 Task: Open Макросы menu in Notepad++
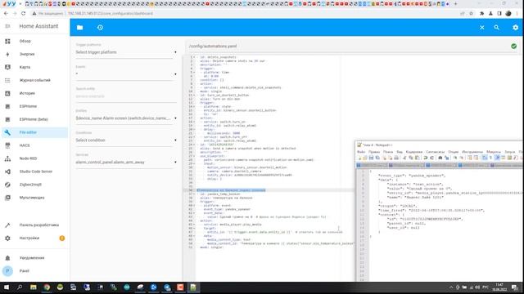pos(494,152)
